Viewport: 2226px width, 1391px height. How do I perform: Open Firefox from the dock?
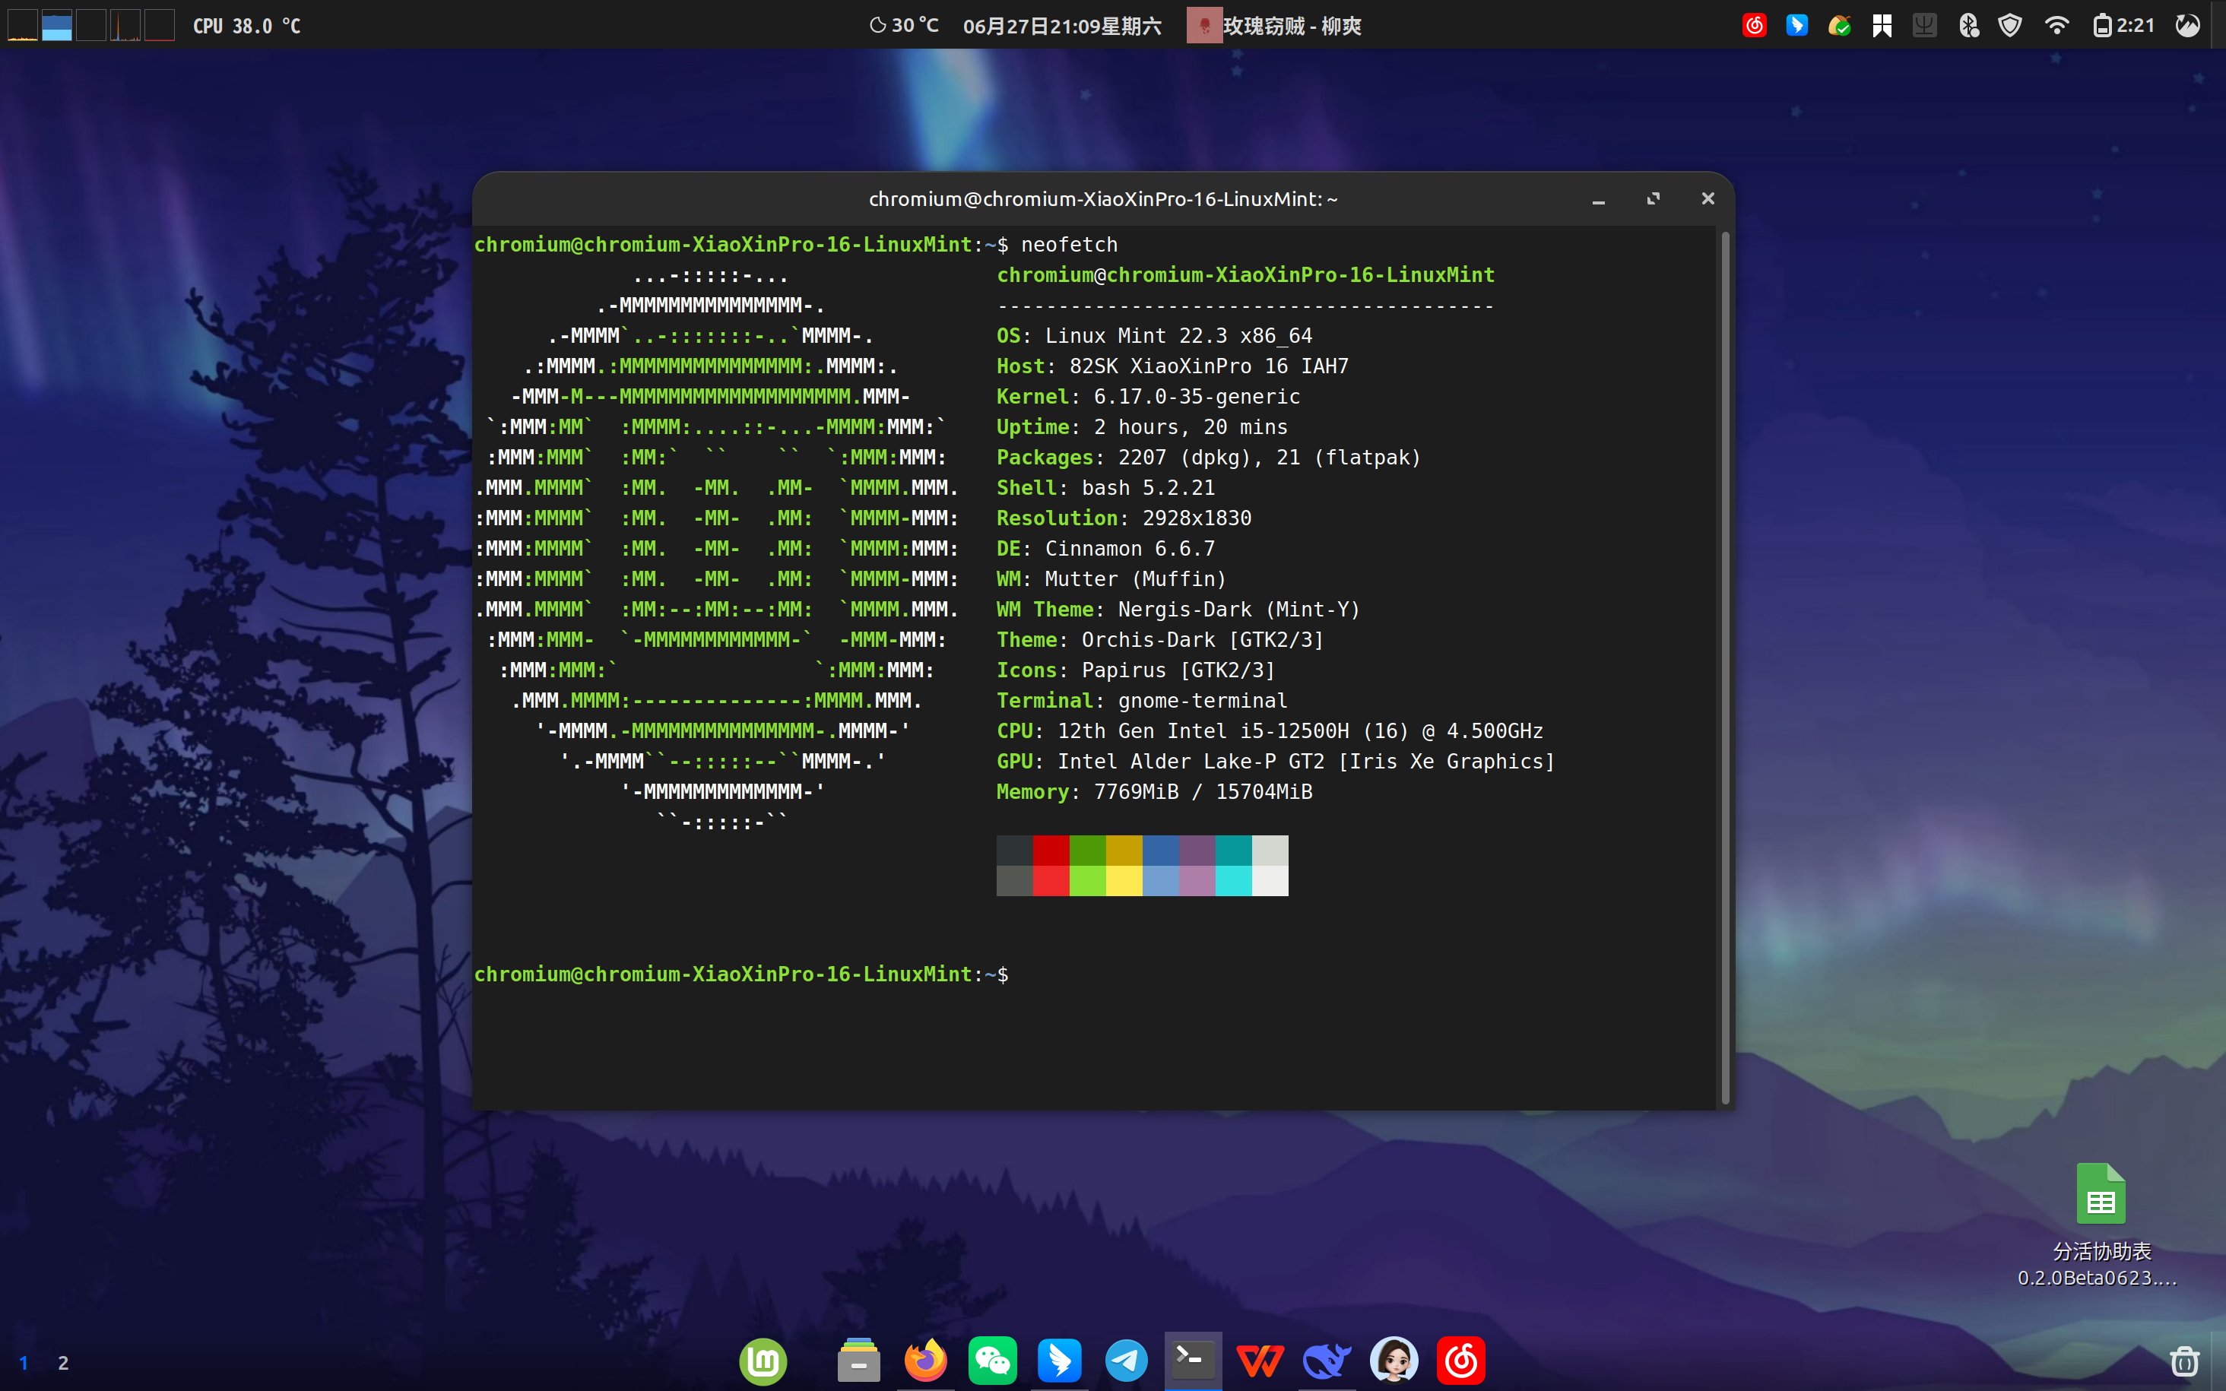pos(925,1361)
